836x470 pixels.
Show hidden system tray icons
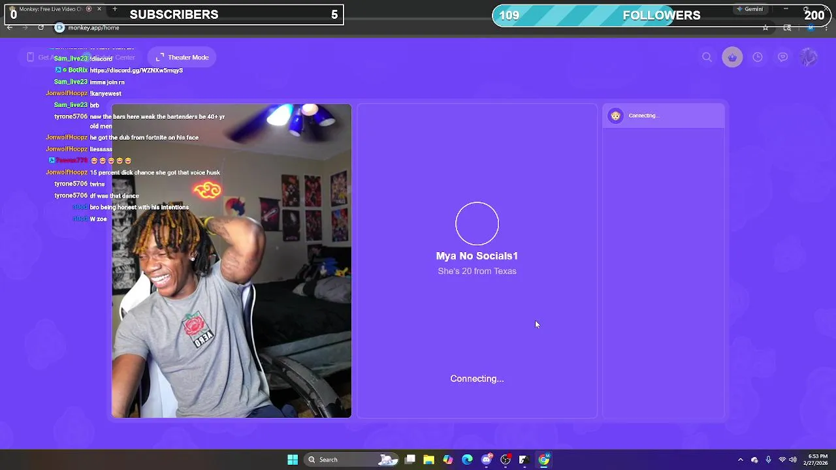pos(740,460)
